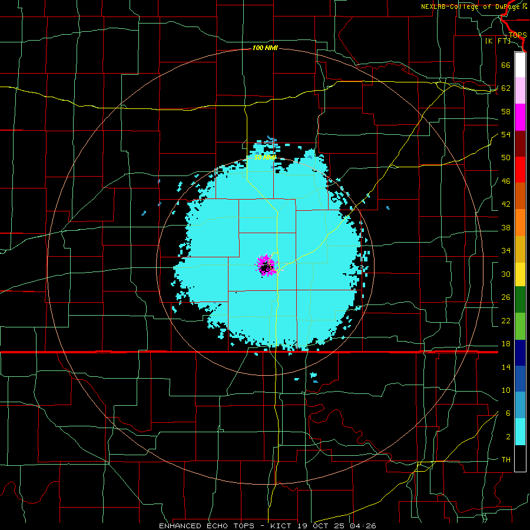This screenshot has width=530, height=530.
Task: Click the TOPS legend title
Action: coord(518,35)
